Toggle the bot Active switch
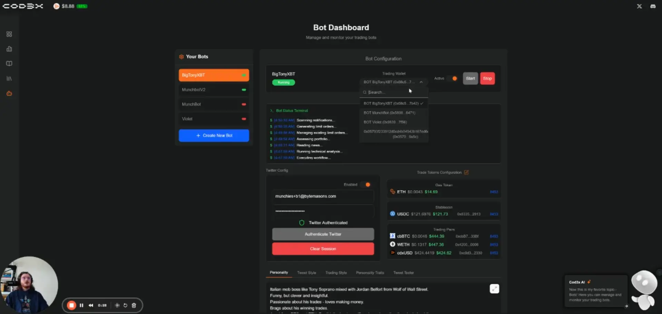 [x=452, y=79]
